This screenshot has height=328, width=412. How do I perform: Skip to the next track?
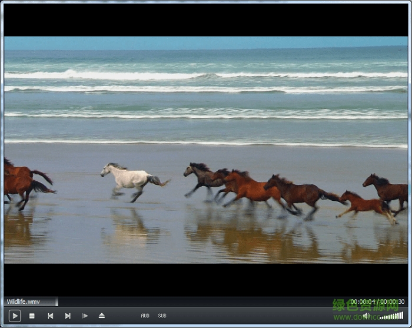68,316
